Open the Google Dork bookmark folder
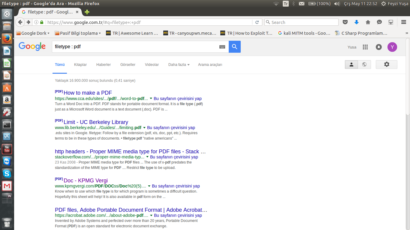The width and height of the screenshot is (410, 230). [33, 33]
